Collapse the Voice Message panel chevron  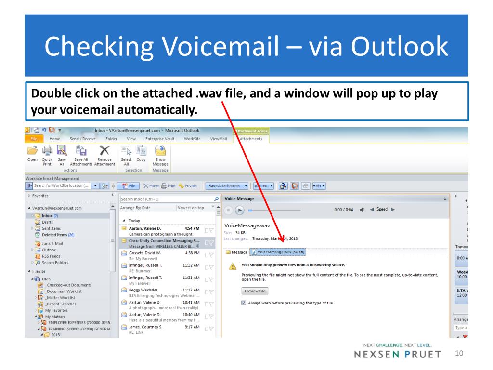(x=445, y=199)
